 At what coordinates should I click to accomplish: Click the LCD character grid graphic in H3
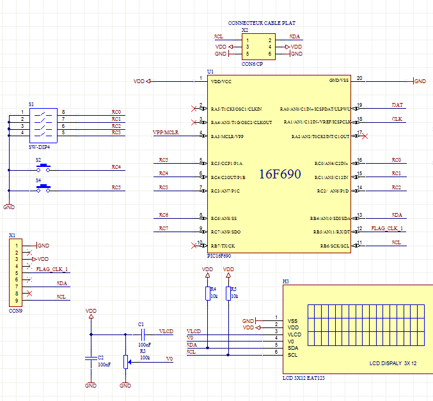(366, 325)
